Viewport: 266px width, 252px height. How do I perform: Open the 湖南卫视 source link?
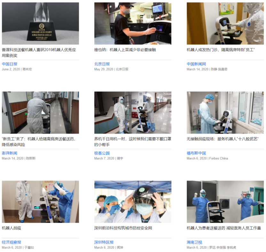(x=194, y=242)
